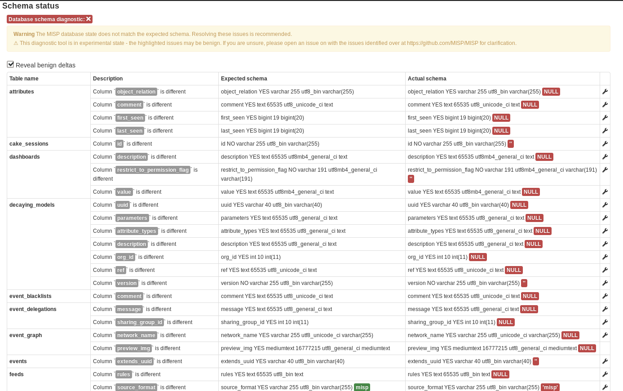623x391 pixels.
Task: Click the wrench for extends_uuid in events
Action: click(605, 361)
